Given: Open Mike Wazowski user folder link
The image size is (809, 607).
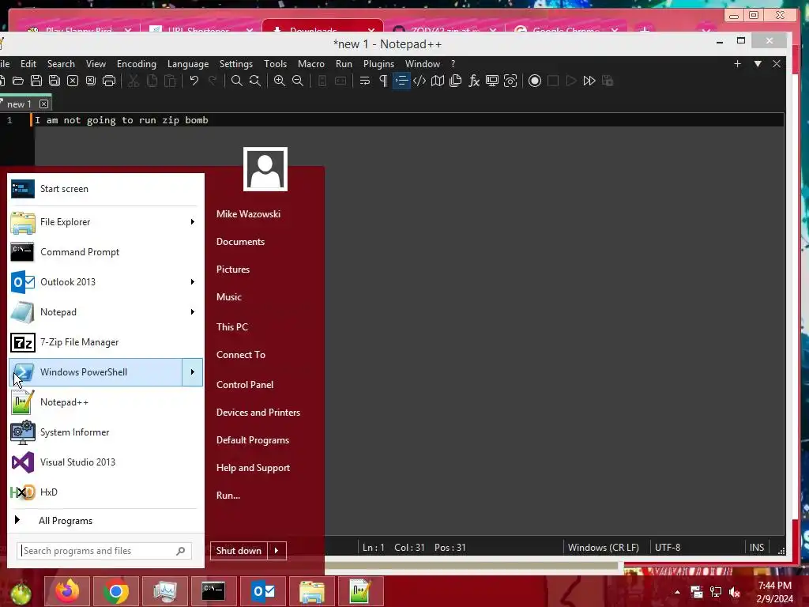Looking at the screenshot, I should (x=248, y=214).
